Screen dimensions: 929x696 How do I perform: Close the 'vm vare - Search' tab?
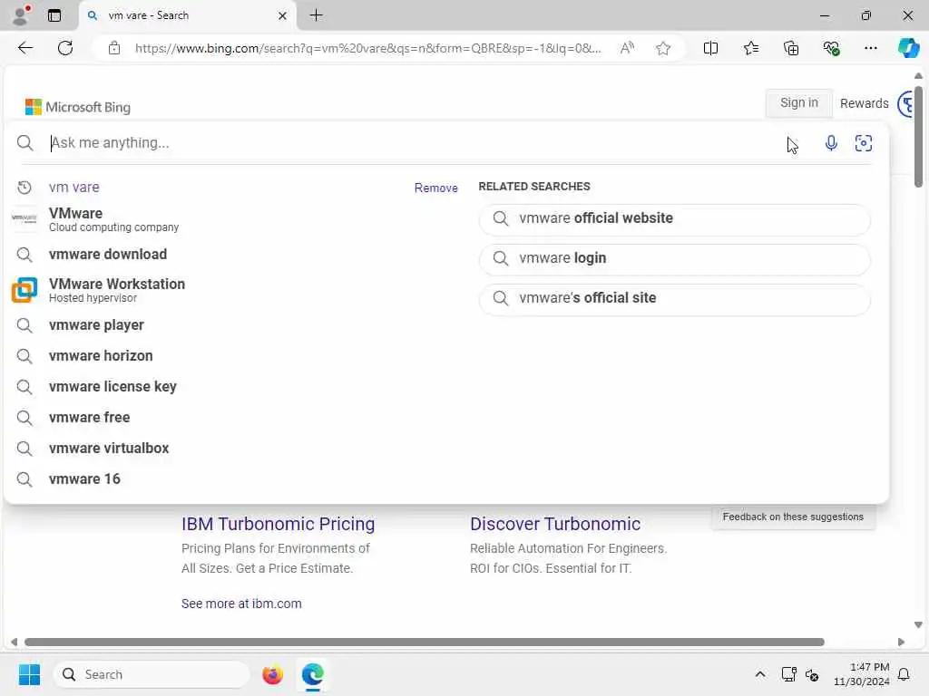[x=283, y=16]
